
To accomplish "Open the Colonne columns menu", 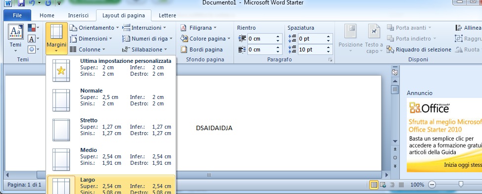I will [x=88, y=49].
